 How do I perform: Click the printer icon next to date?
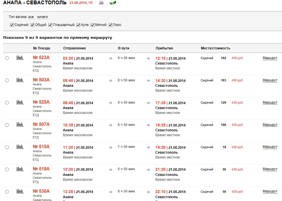pos(101,3)
